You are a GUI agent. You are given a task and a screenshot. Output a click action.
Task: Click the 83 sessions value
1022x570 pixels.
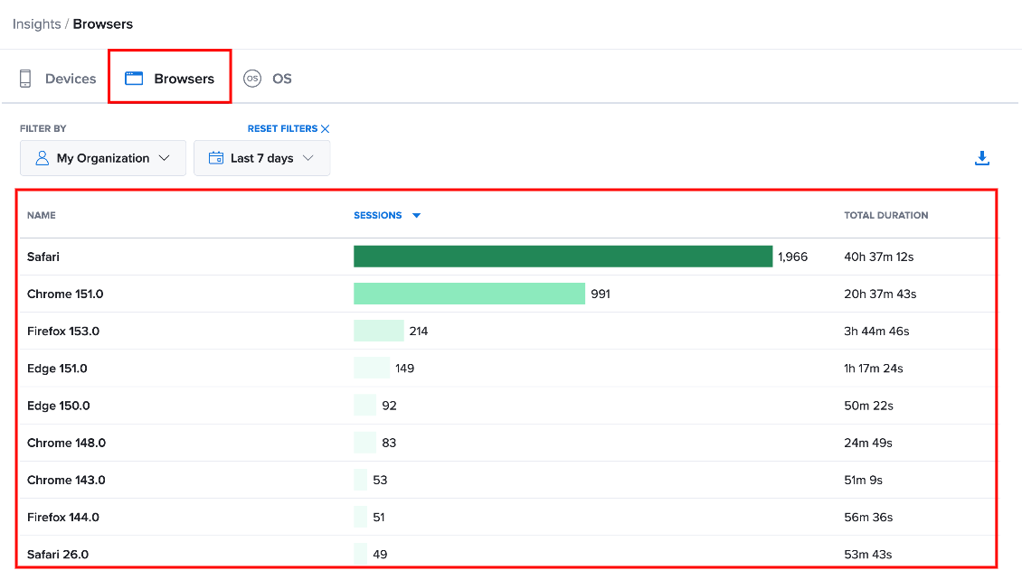[x=389, y=443]
